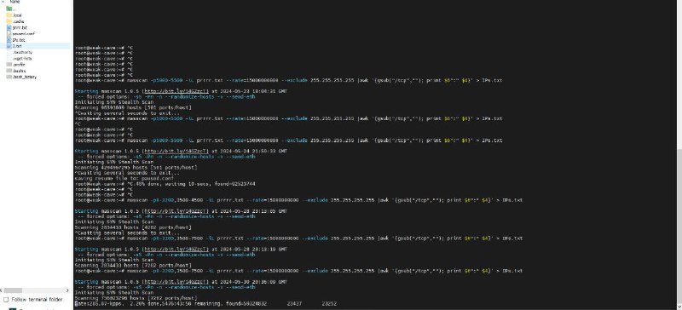The height and width of the screenshot is (310, 682).
Task: Select the .bashrc file entry
Action: (16, 71)
